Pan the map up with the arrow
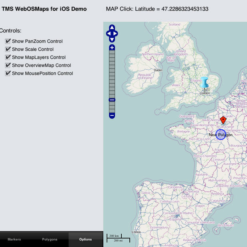This screenshot has width=247, height=247. [x=112, y=28]
